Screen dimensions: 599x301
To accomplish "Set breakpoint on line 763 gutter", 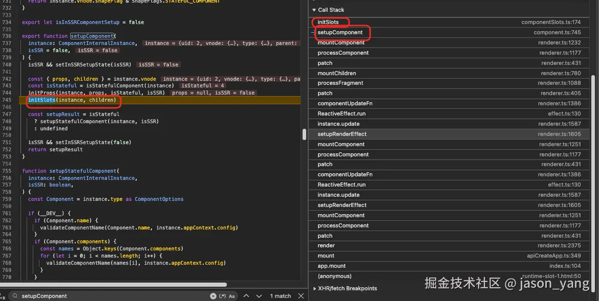I will pyautogui.click(x=7, y=228).
